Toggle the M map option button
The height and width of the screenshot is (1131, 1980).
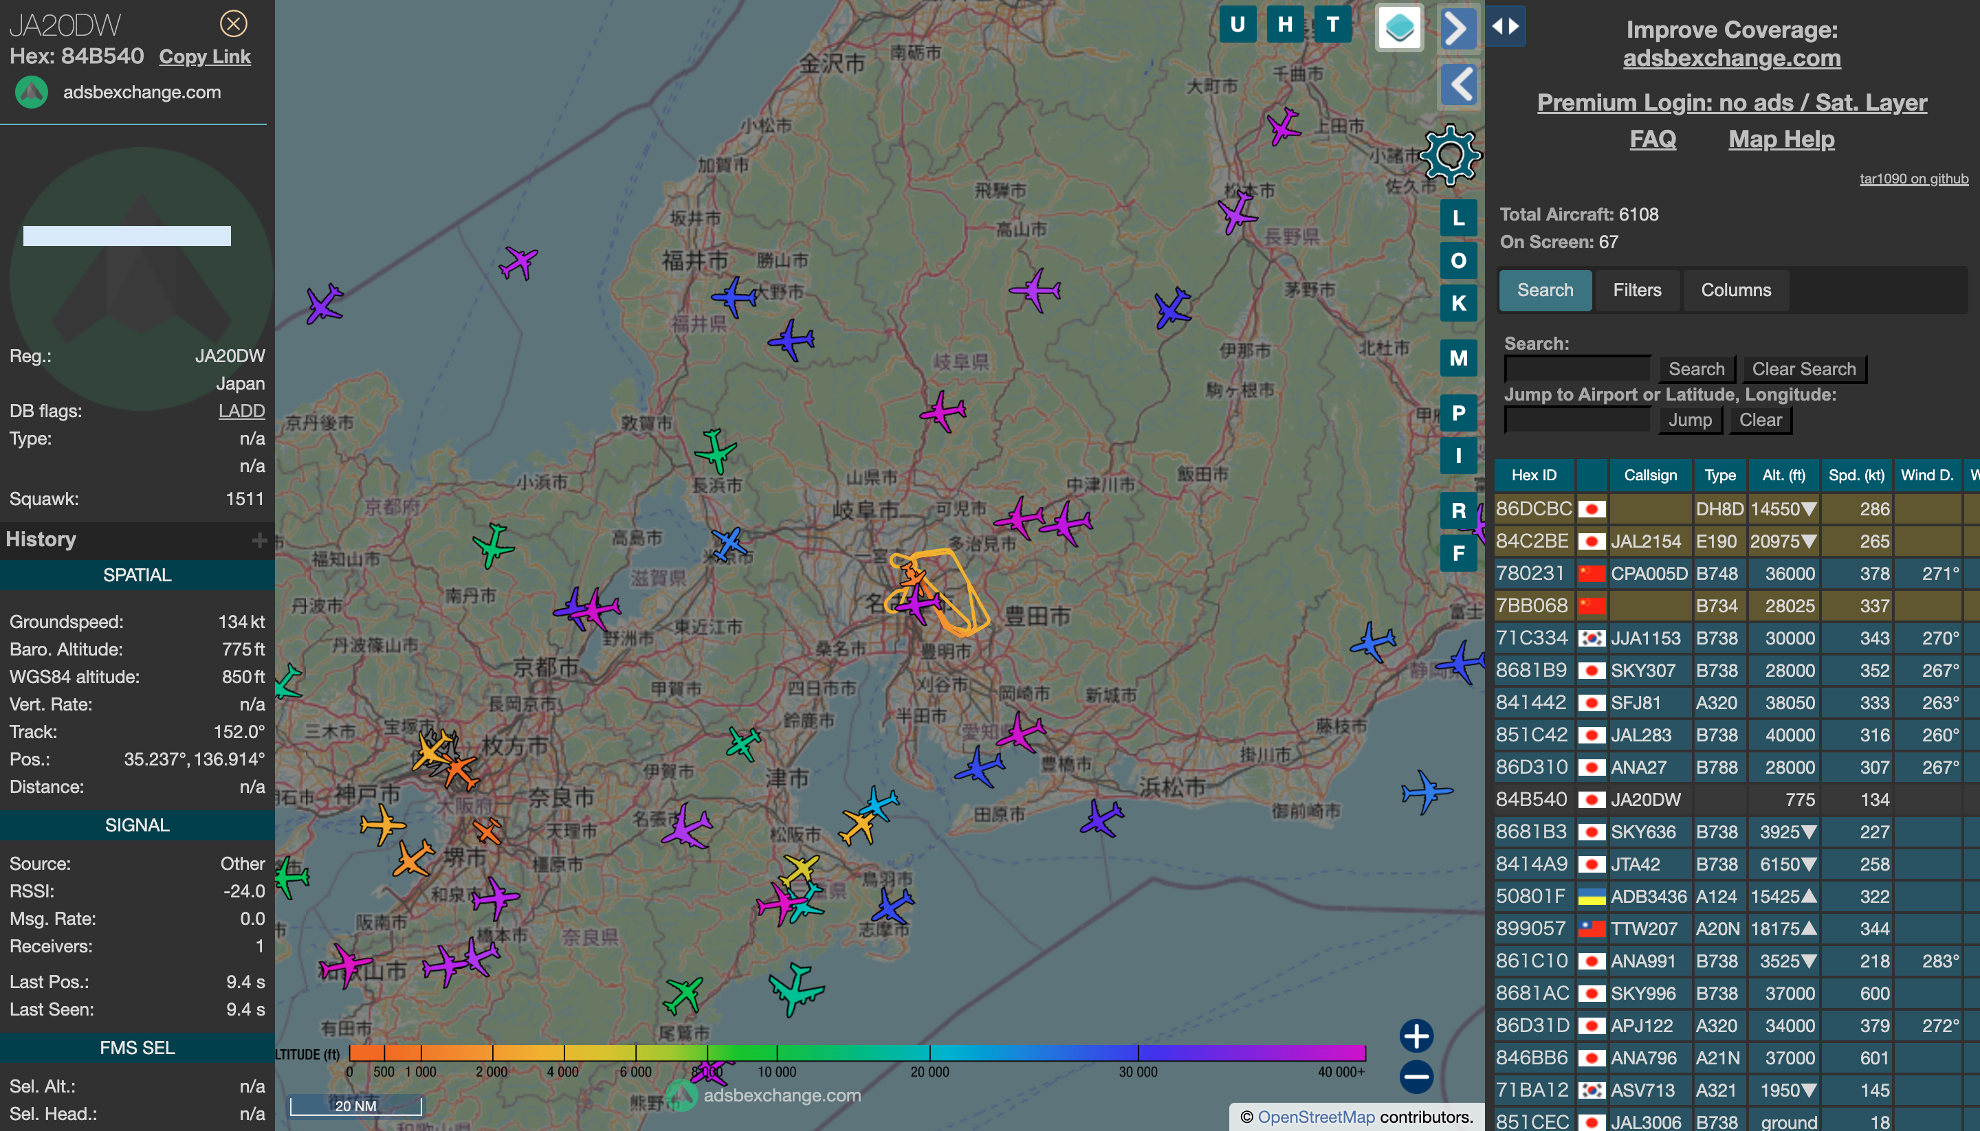[x=1459, y=358]
